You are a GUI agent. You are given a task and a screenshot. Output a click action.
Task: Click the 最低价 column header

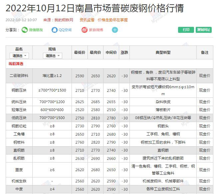click(80, 52)
